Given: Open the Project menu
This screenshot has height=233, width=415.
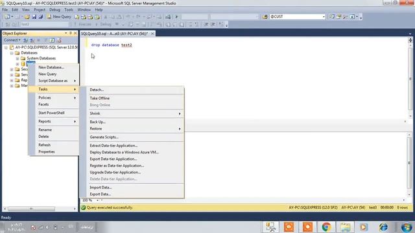Looking at the screenshot, I should point(40,10).
